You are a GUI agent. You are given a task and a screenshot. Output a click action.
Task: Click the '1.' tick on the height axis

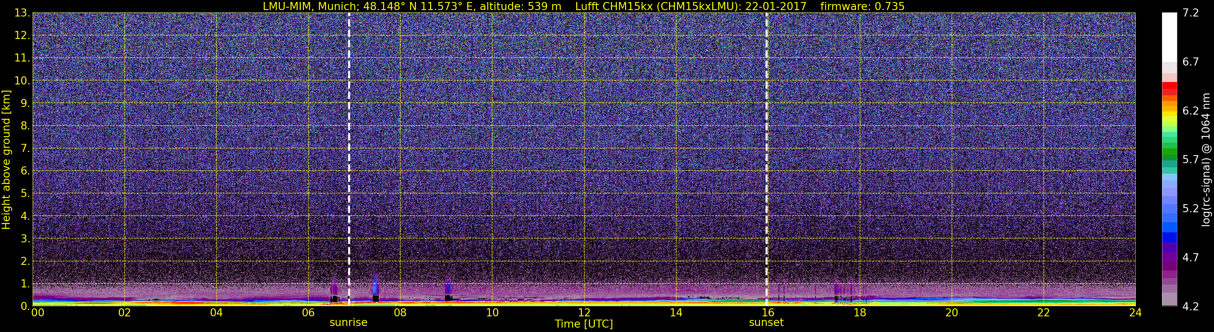(x=25, y=283)
